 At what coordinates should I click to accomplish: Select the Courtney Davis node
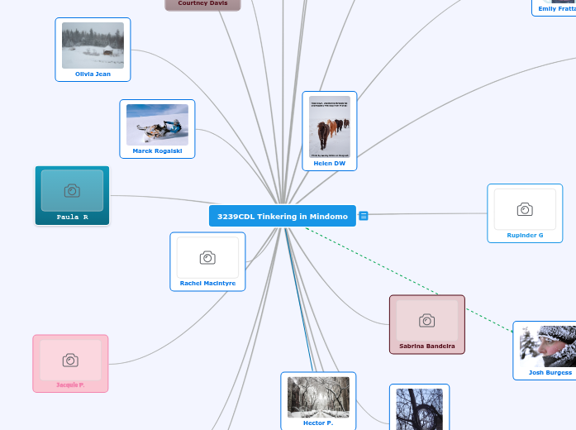click(202, 3)
